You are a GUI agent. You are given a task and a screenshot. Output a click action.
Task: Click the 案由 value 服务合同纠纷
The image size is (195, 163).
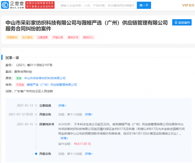point(23,72)
